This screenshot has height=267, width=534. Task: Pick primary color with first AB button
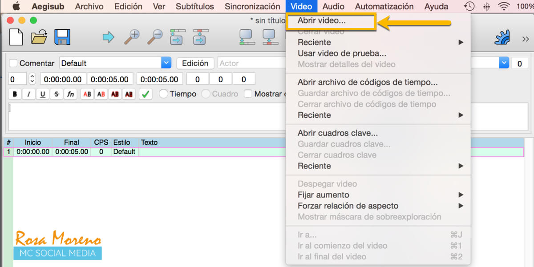tap(87, 94)
